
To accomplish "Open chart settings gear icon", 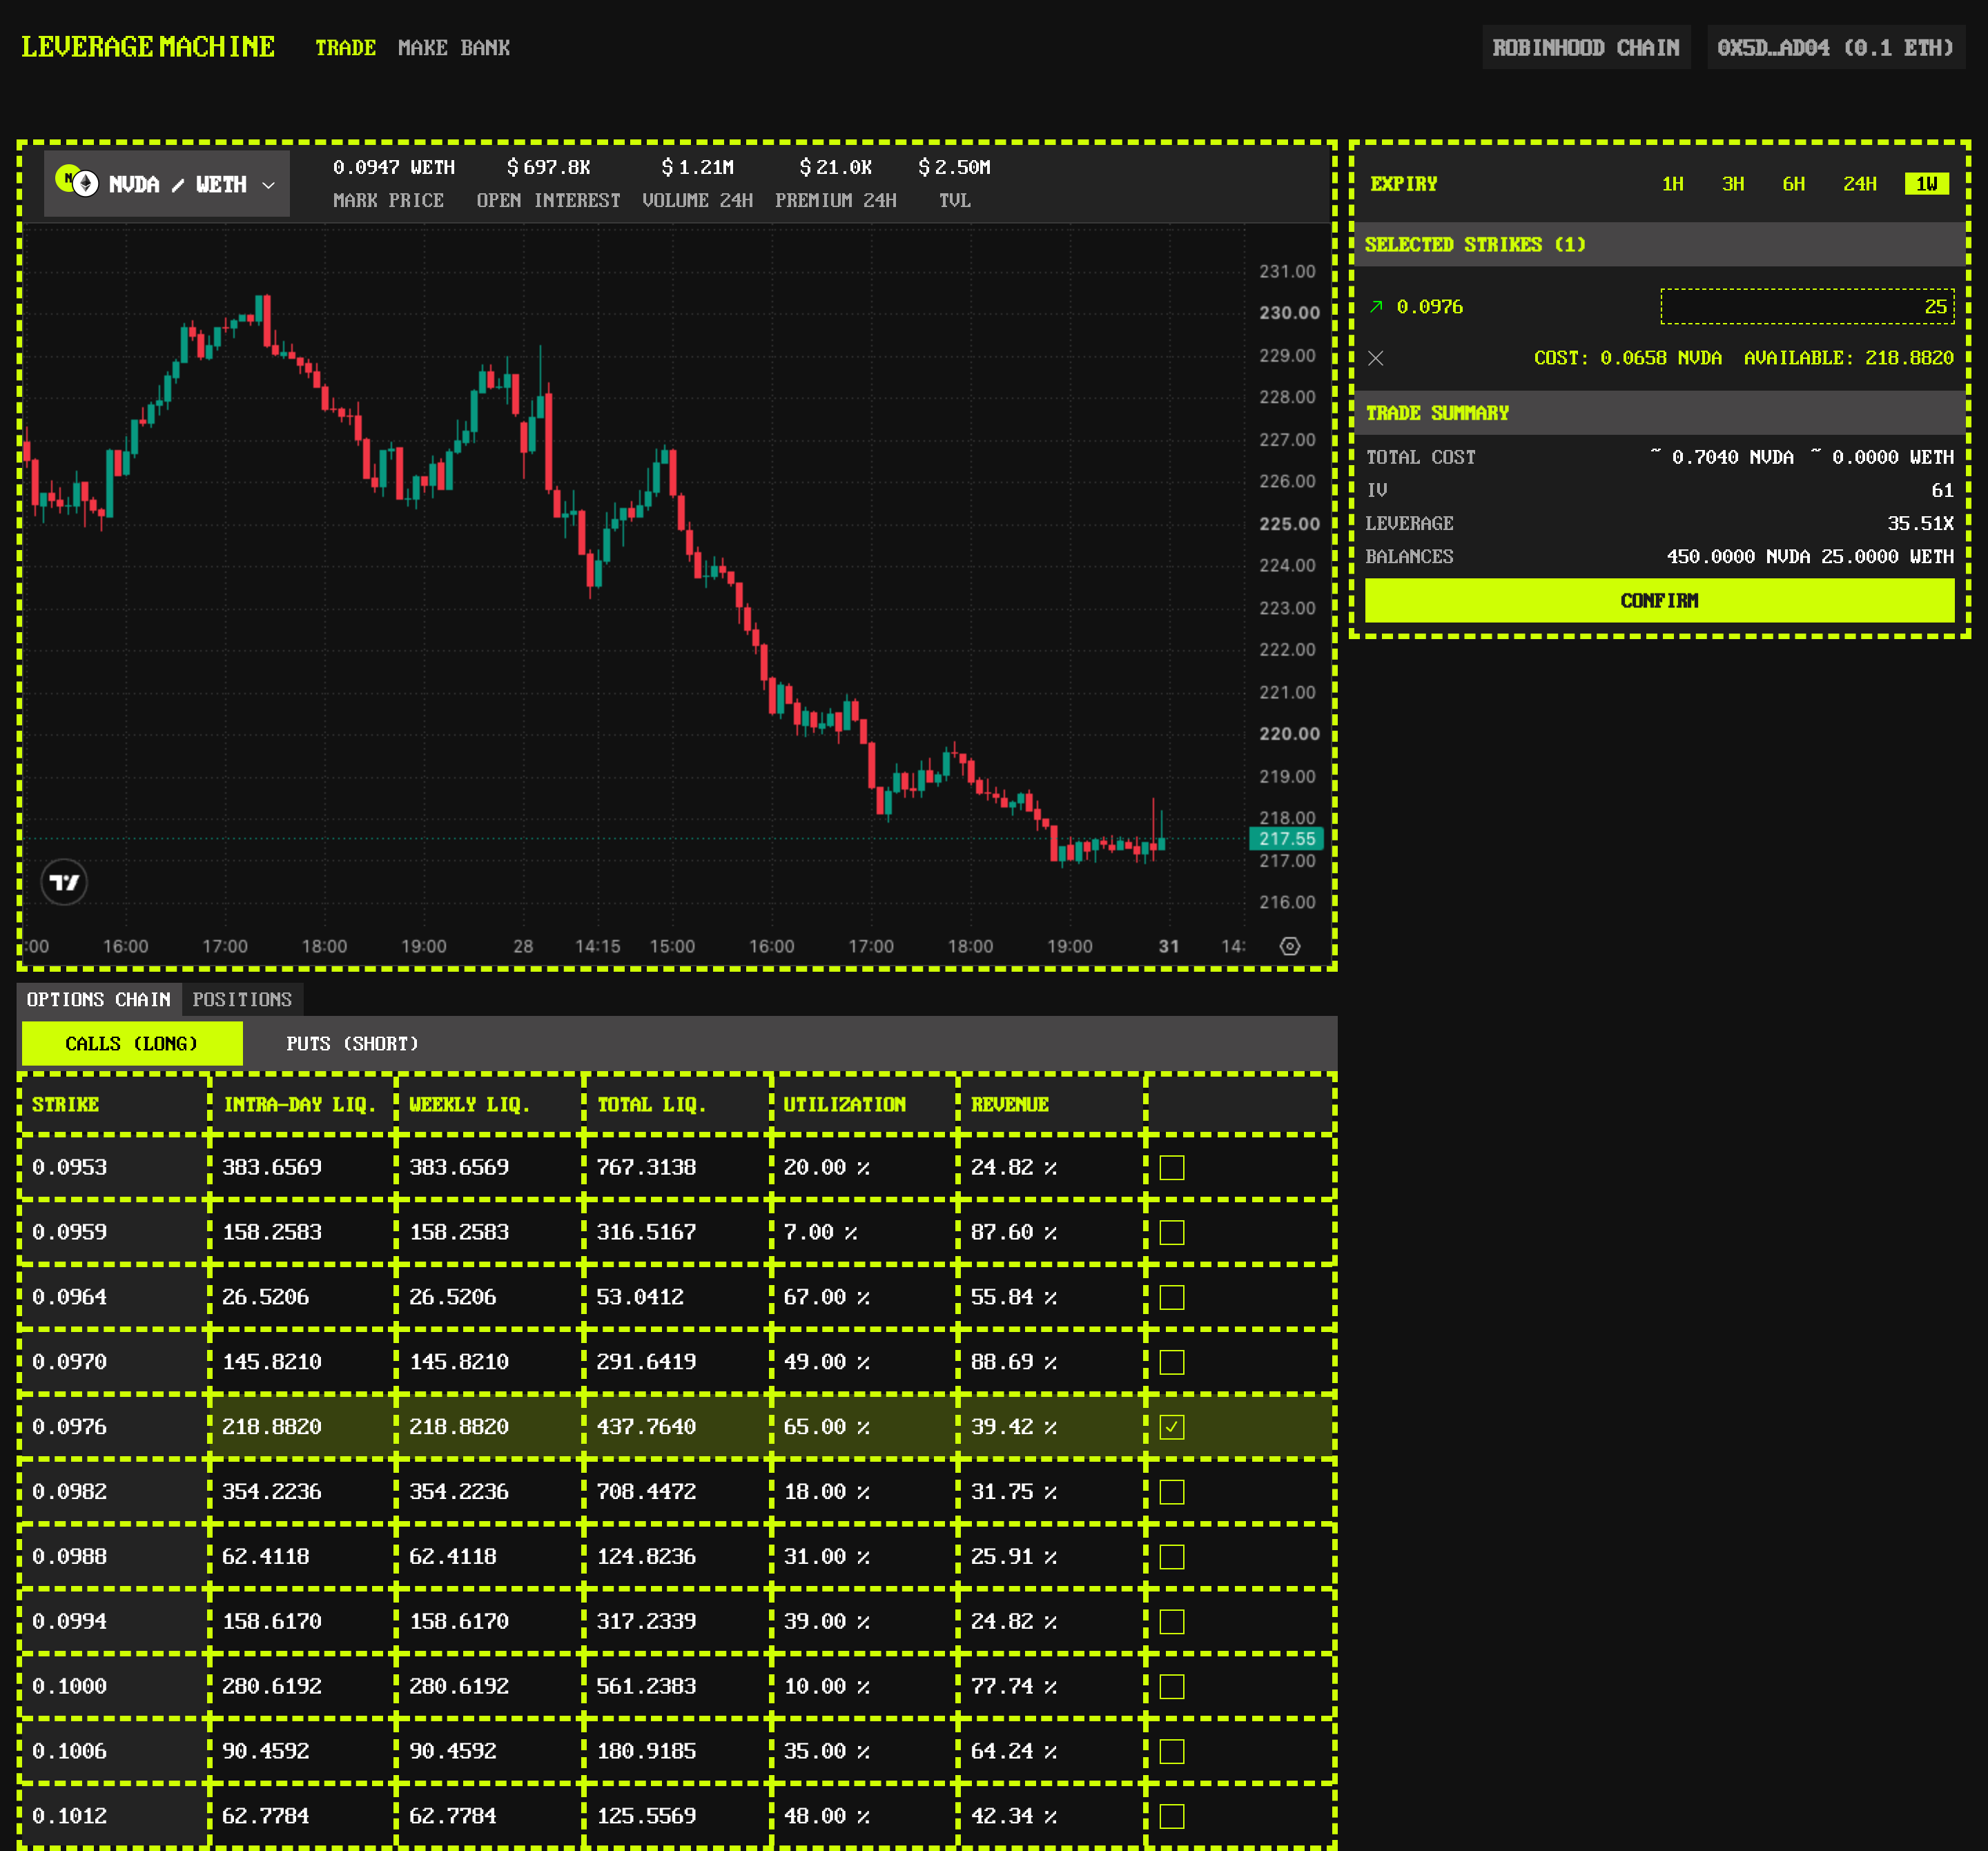I will tap(1289, 946).
